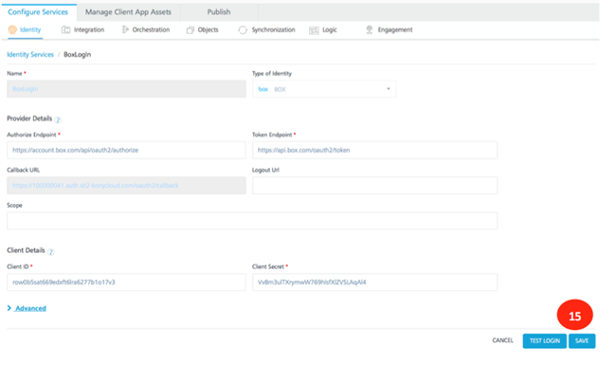Open Manage Client App Assets tab
Viewport: 616px width, 365px height.
(129, 12)
